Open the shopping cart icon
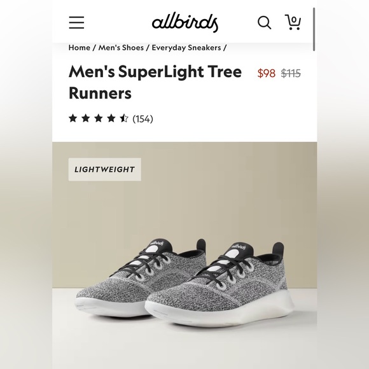Image resolution: width=369 pixels, height=369 pixels. [x=293, y=22]
